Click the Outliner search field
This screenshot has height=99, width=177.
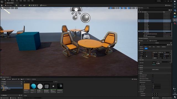tap(153, 10)
